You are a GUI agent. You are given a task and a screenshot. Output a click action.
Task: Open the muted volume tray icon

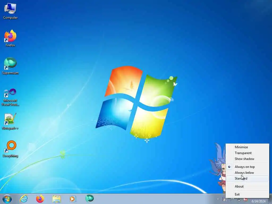(245, 199)
